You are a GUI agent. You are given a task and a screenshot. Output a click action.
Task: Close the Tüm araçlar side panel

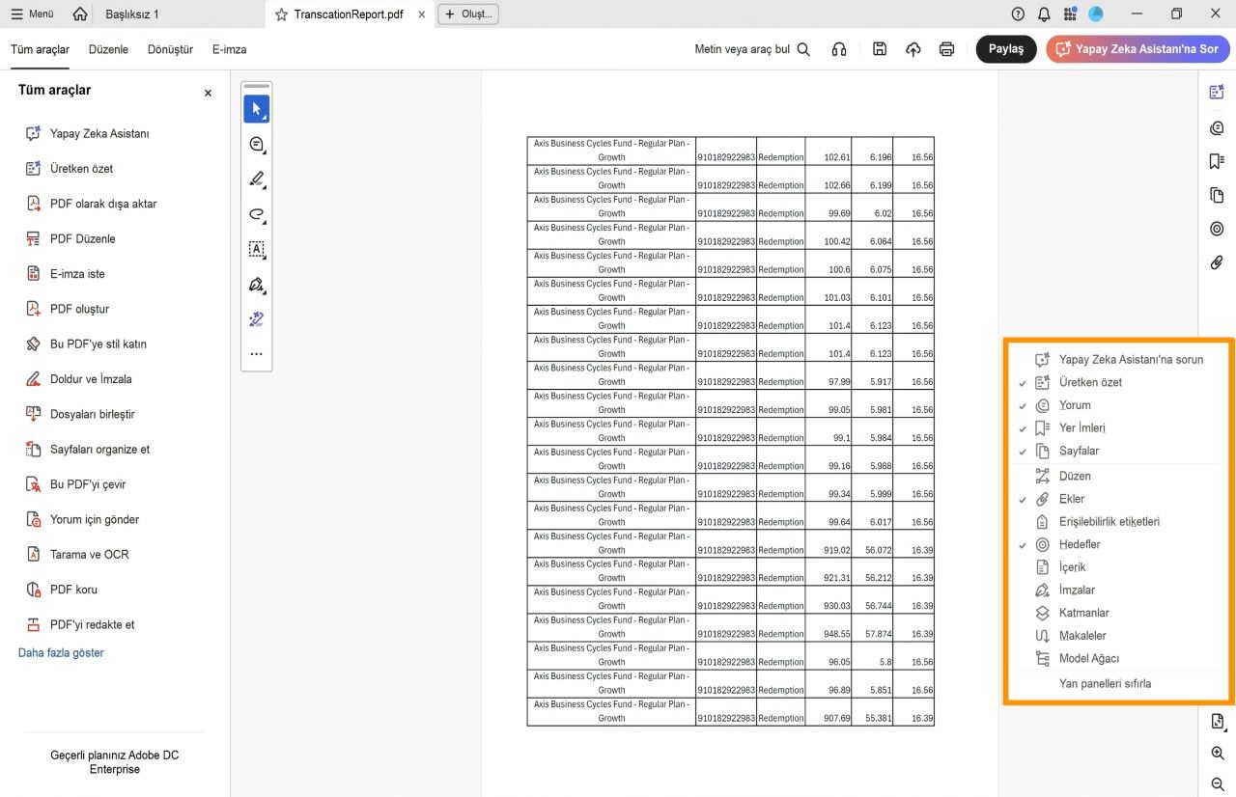208,94
